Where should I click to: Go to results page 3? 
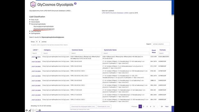pyautogui.click(x=147, y=106)
